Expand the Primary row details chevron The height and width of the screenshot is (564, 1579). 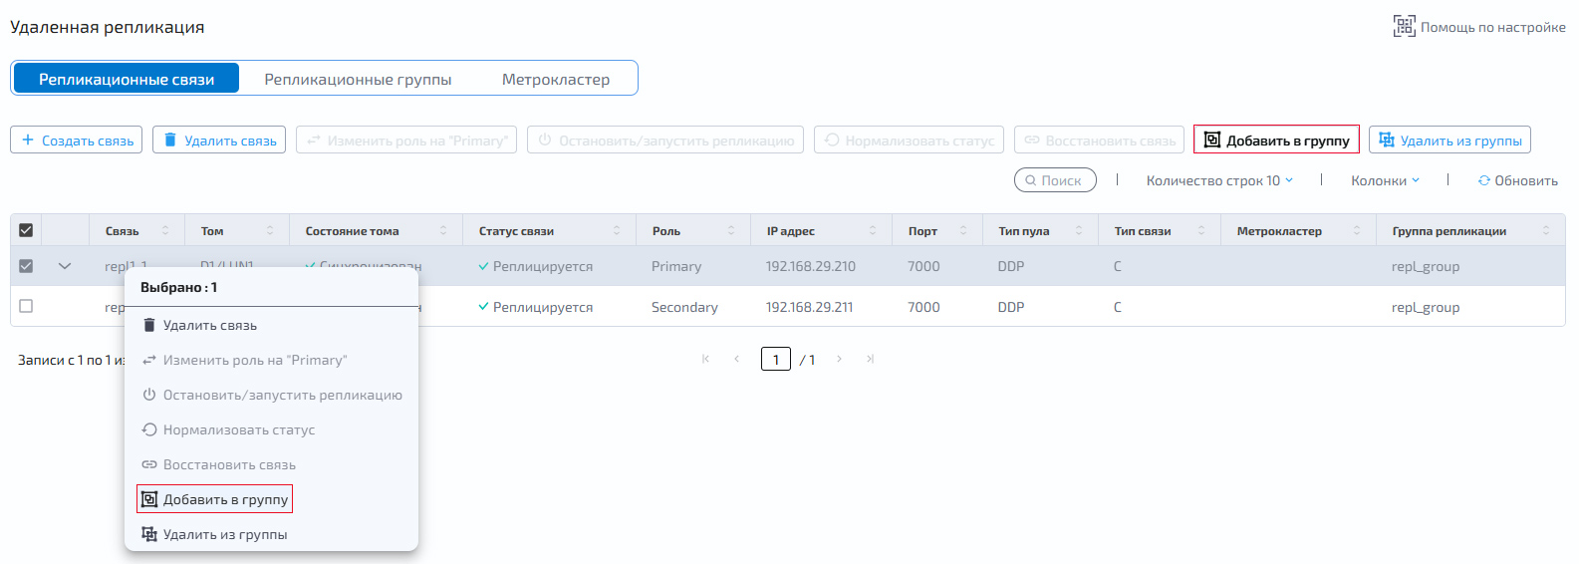(x=65, y=266)
